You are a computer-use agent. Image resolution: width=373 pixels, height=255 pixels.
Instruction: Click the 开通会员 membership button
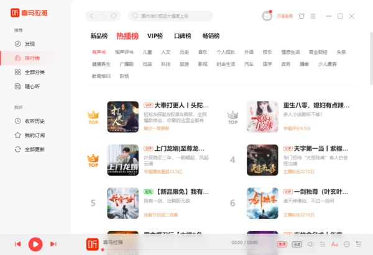coord(285,16)
